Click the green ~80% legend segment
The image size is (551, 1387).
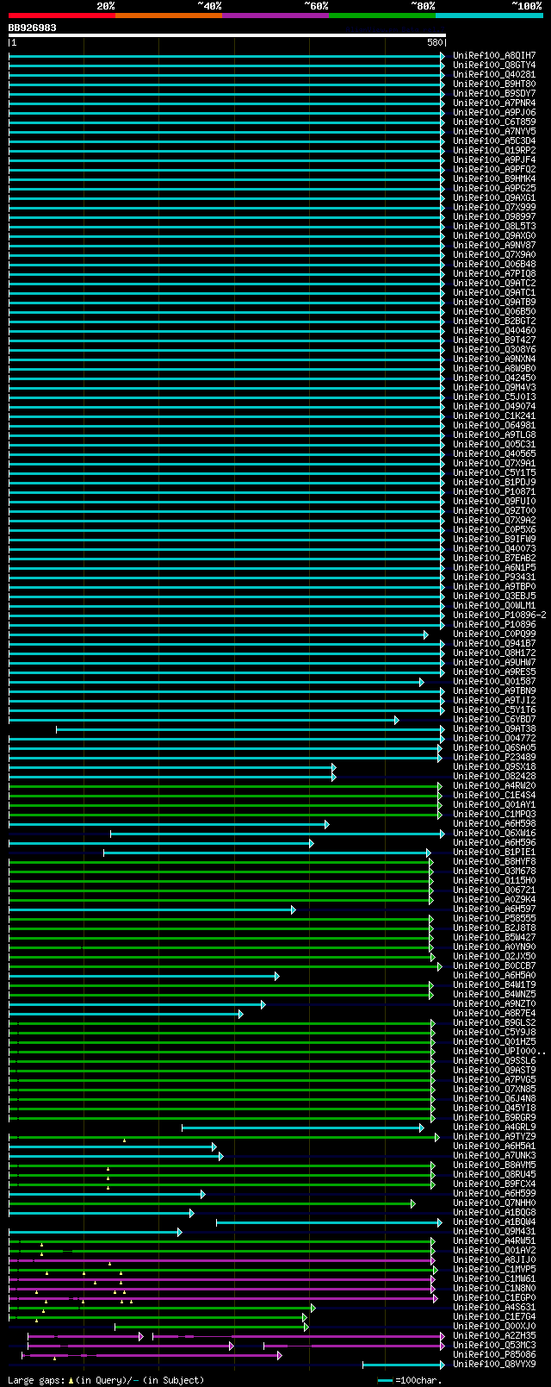(382, 16)
